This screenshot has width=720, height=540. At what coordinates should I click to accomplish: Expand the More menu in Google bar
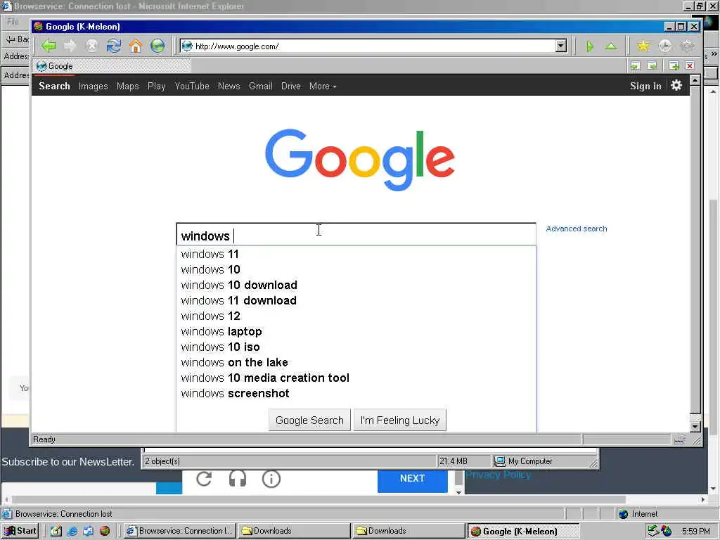point(323,86)
